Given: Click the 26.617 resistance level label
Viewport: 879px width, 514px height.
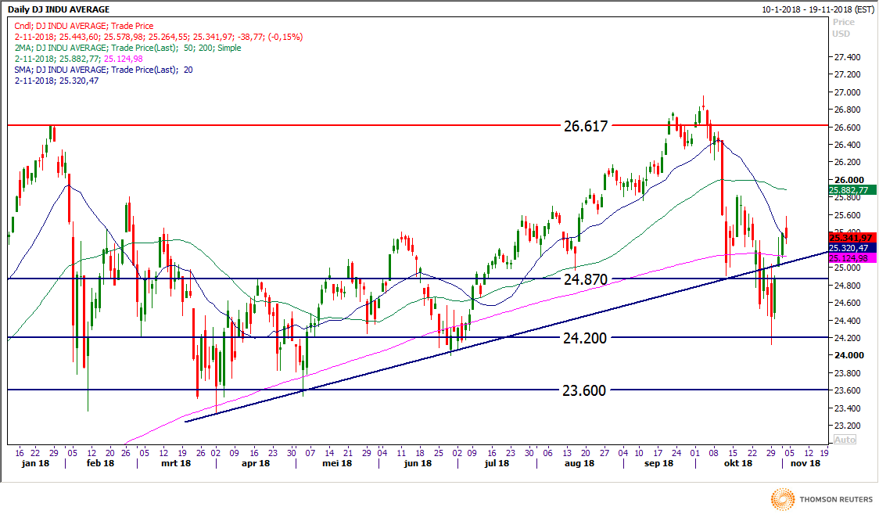Looking at the screenshot, I should (585, 126).
